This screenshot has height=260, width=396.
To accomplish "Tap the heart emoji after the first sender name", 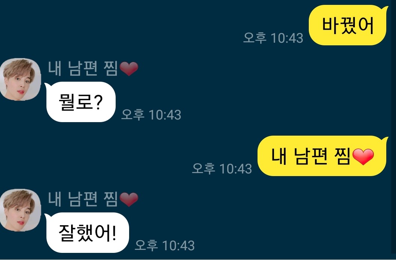I will coord(129,69).
